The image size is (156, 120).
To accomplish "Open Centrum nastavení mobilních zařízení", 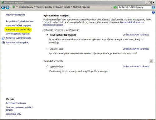I will 20,109.
